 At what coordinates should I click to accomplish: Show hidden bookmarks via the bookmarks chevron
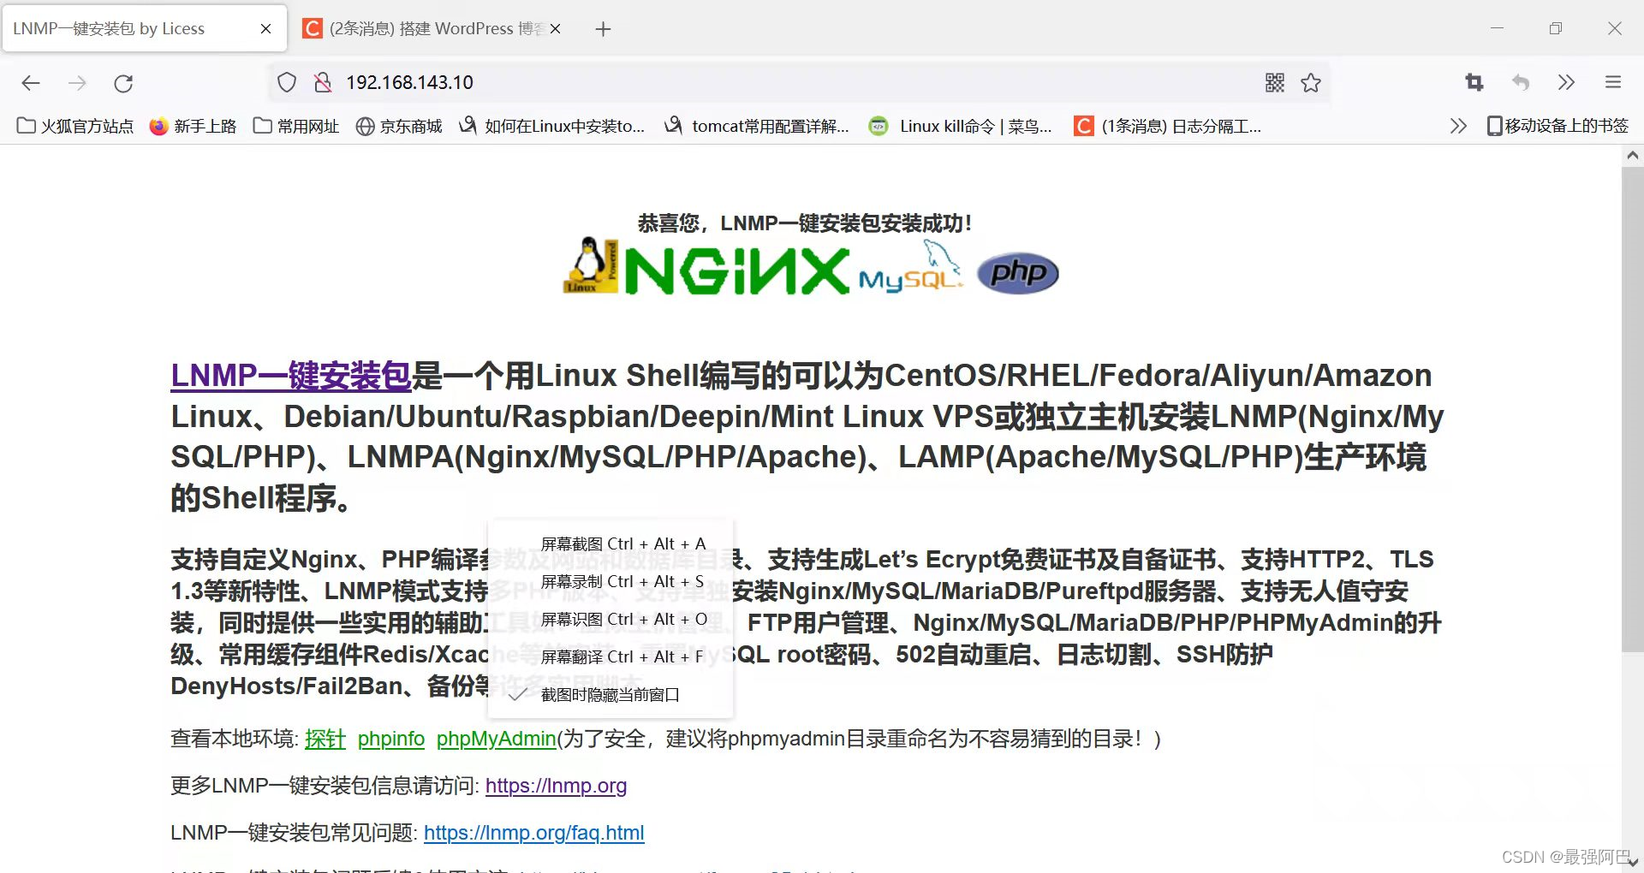point(1458,125)
